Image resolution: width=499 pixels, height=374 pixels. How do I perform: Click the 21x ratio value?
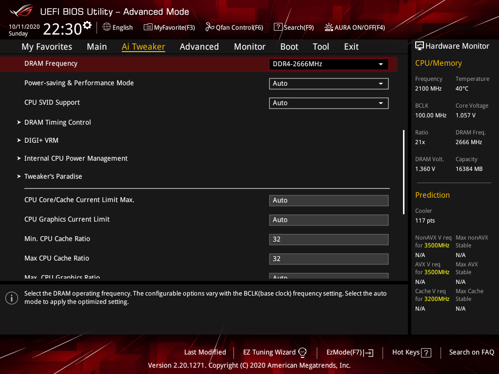click(420, 142)
